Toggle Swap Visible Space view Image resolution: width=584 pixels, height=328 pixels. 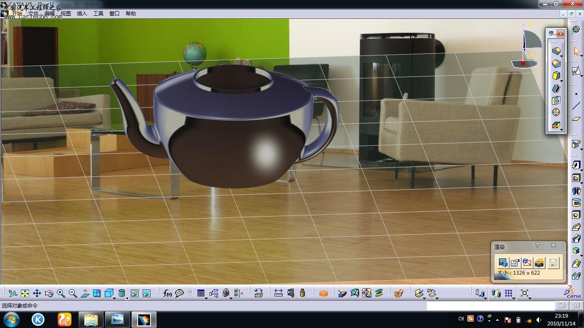click(147, 293)
